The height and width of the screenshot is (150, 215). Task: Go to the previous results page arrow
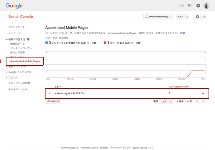click(x=197, y=101)
